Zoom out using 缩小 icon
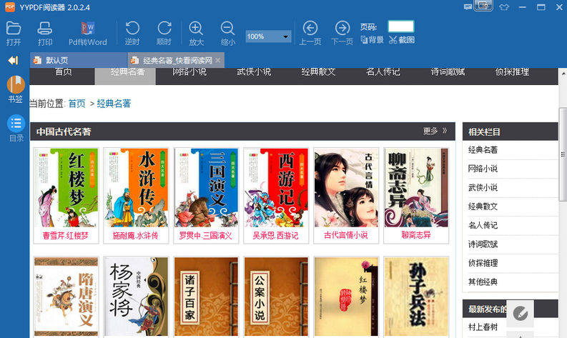The image size is (567, 338). click(228, 34)
